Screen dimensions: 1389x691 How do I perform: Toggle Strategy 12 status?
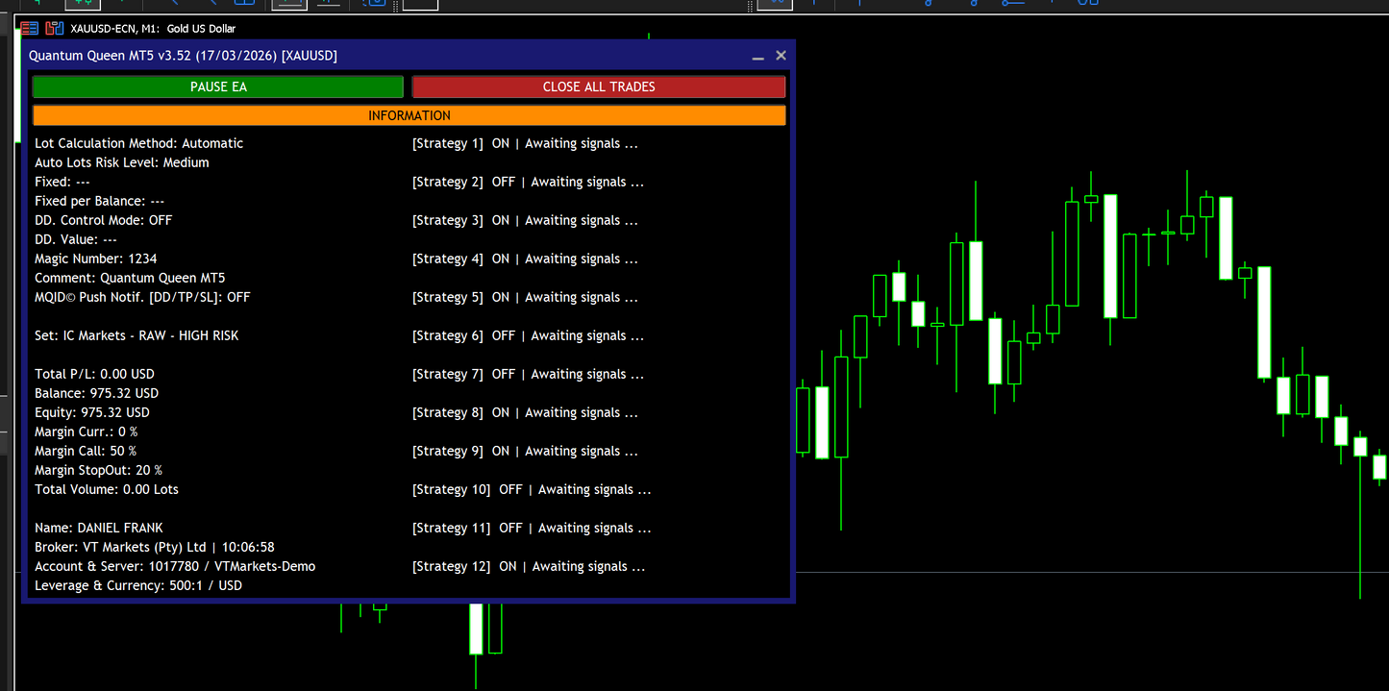click(x=508, y=566)
